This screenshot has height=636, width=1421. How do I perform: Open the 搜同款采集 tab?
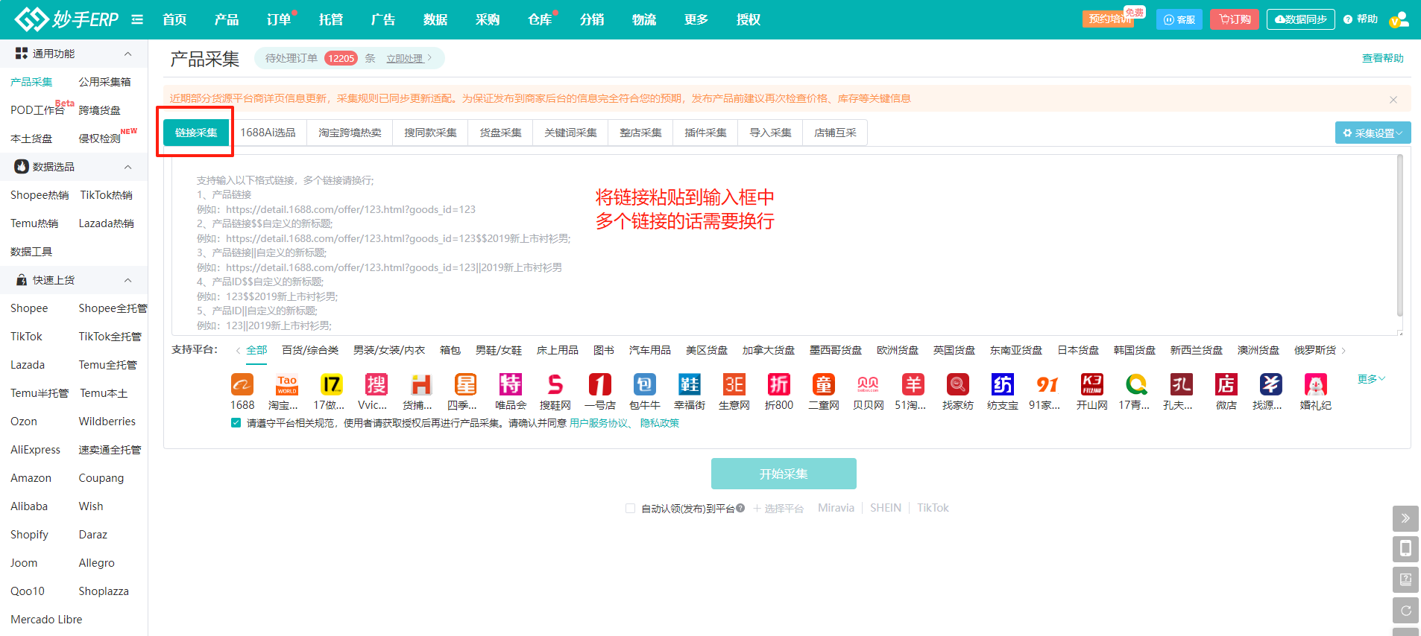(x=430, y=133)
